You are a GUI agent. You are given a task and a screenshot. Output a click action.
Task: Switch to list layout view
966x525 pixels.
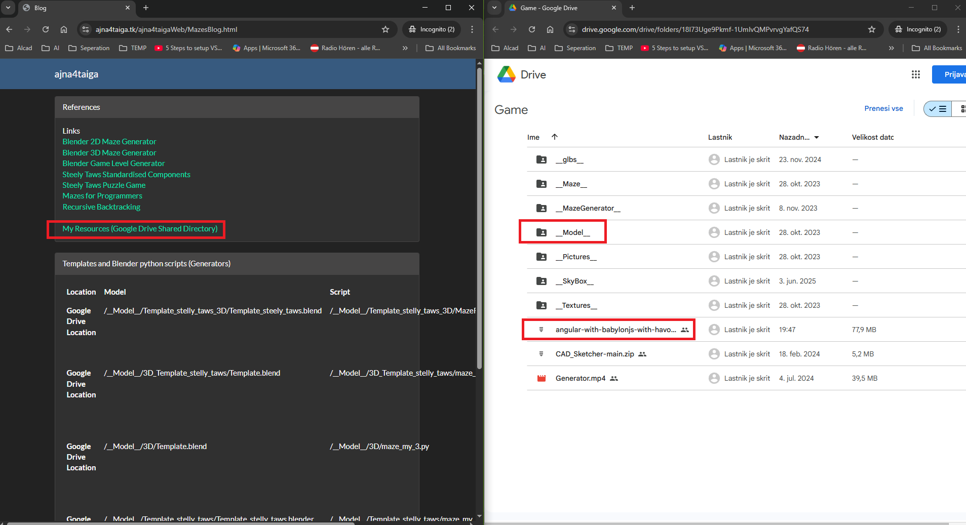click(938, 109)
